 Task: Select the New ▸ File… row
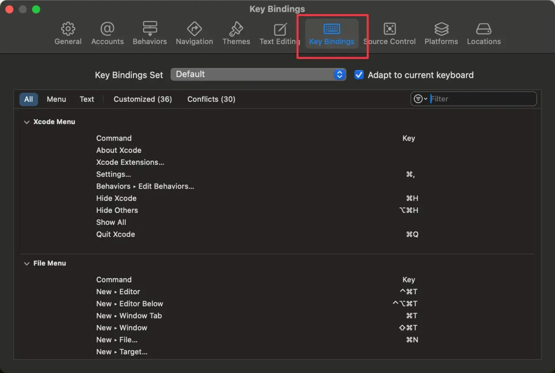[x=277, y=340]
